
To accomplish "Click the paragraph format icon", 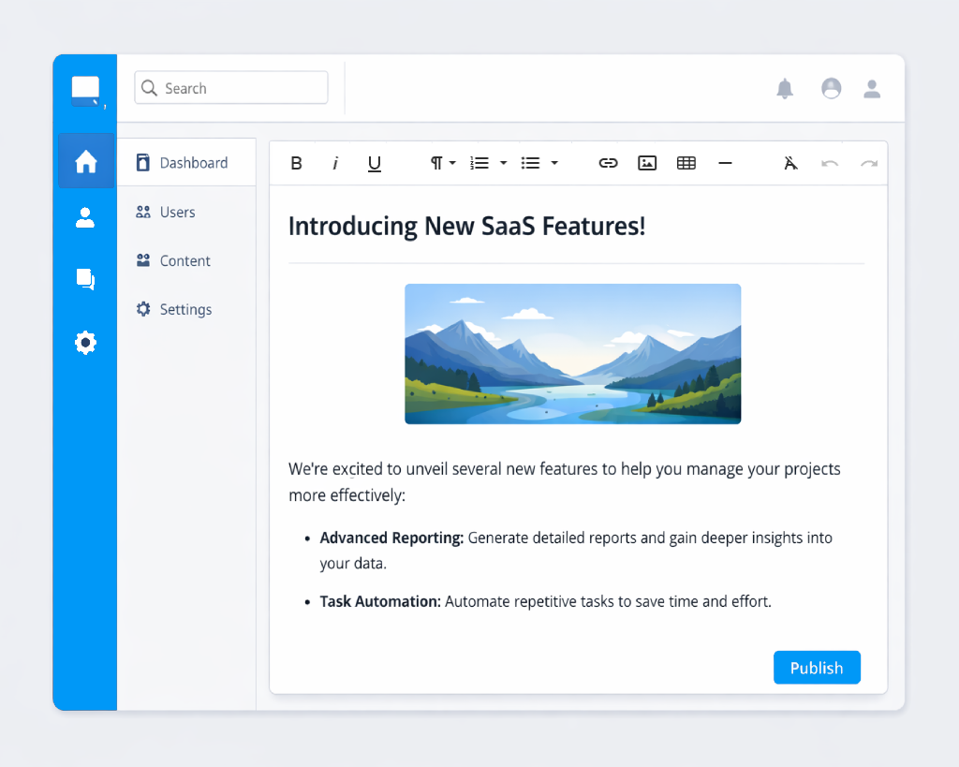I will tap(436, 163).
